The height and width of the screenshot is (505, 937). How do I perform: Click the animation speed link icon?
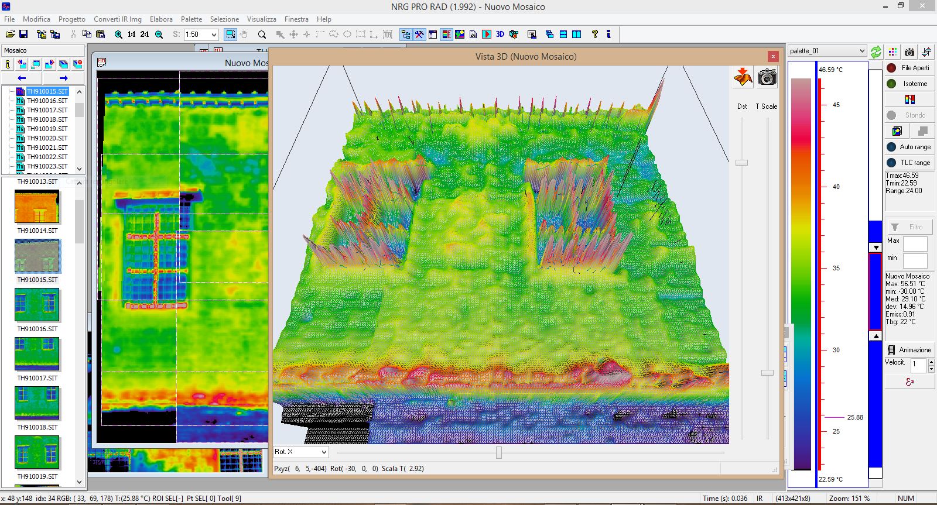tap(909, 382)
